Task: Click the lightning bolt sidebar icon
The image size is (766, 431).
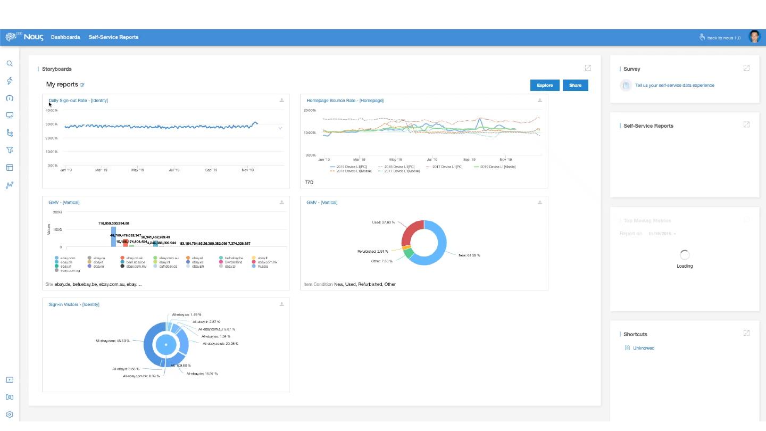Action: 10,81
